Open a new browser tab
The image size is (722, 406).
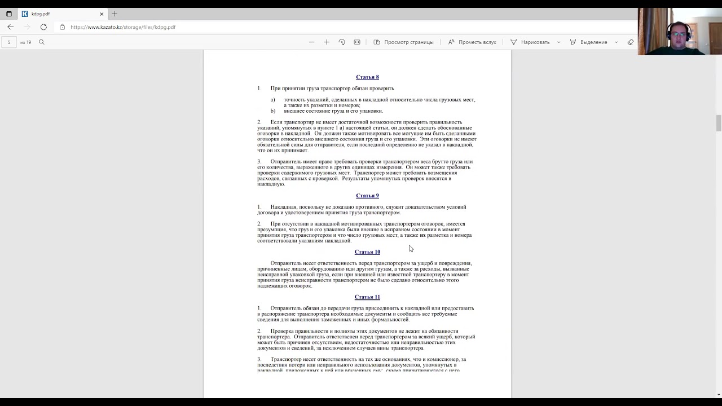[x=115, y=14]
